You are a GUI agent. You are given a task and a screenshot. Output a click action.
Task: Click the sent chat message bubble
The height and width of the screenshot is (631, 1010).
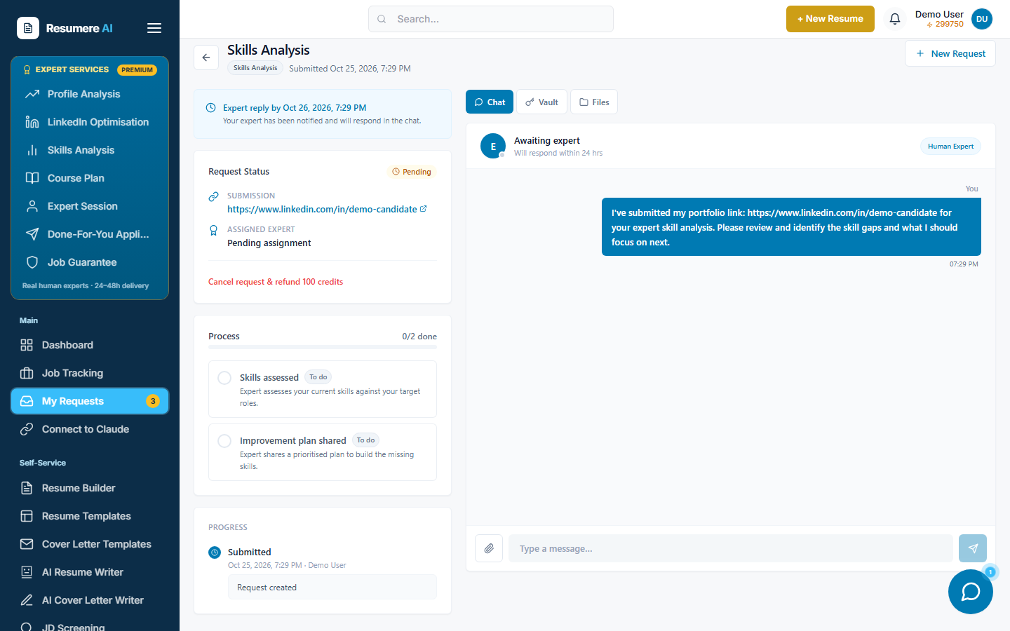(x=791, y=227)
